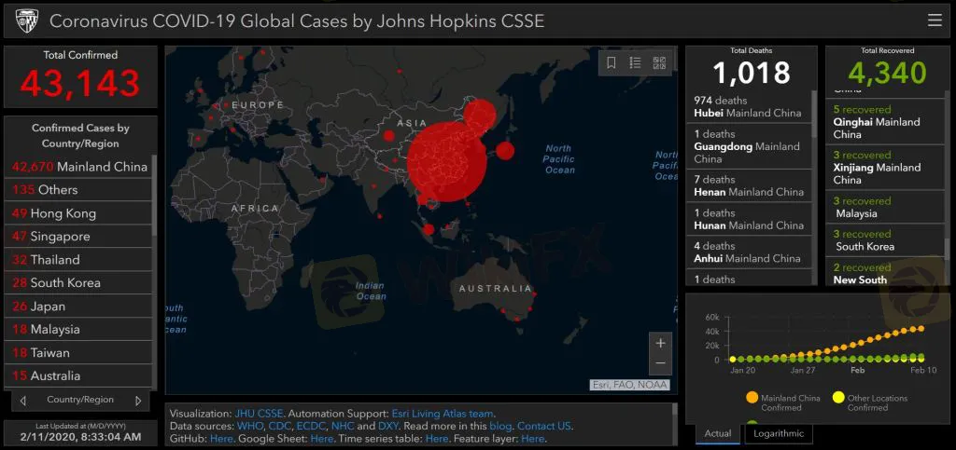Zoom out on the map with minus button

[660, 363]
